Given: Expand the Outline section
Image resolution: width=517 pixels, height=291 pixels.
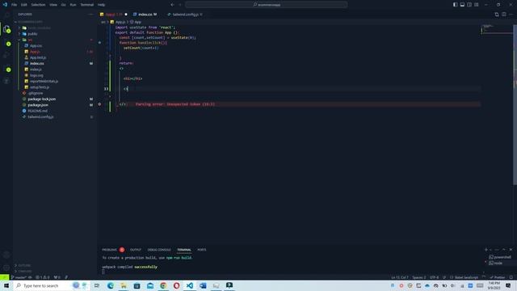Looking at the screenshot, I should pyautogui.click(x=24, y=265).
